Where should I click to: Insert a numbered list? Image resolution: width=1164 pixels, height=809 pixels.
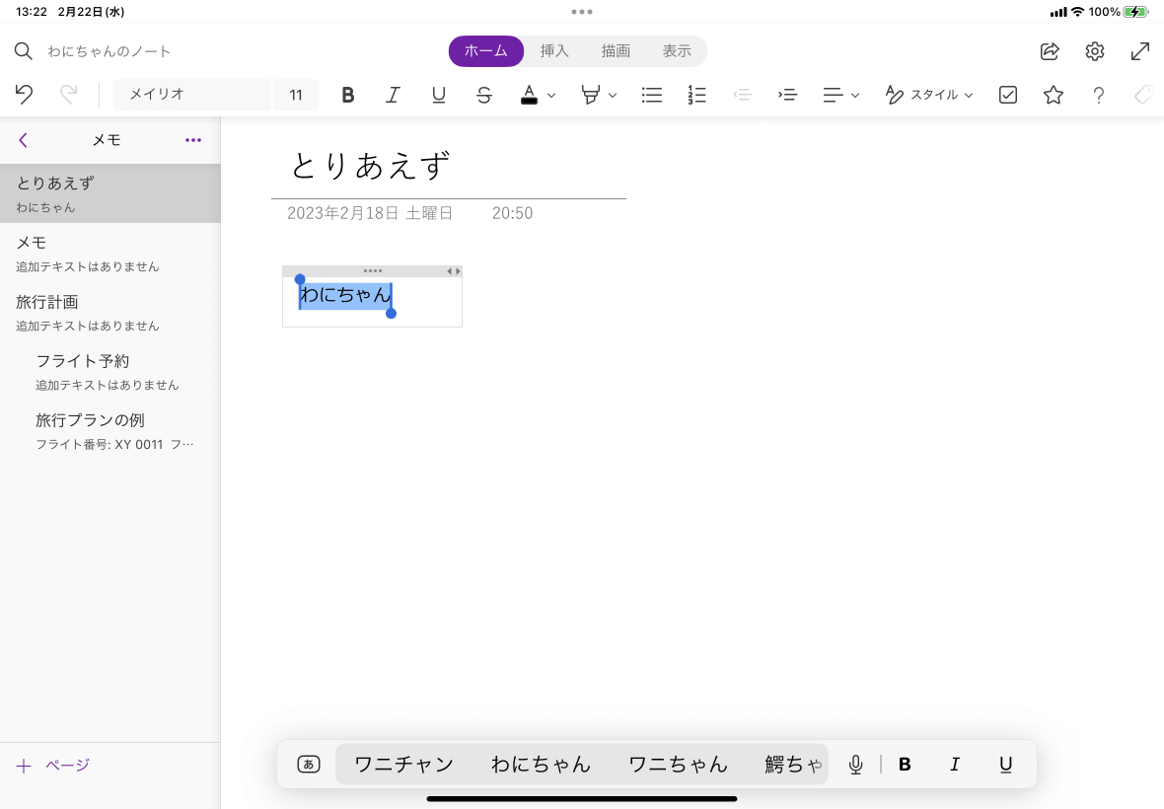[x=697, y=95]
